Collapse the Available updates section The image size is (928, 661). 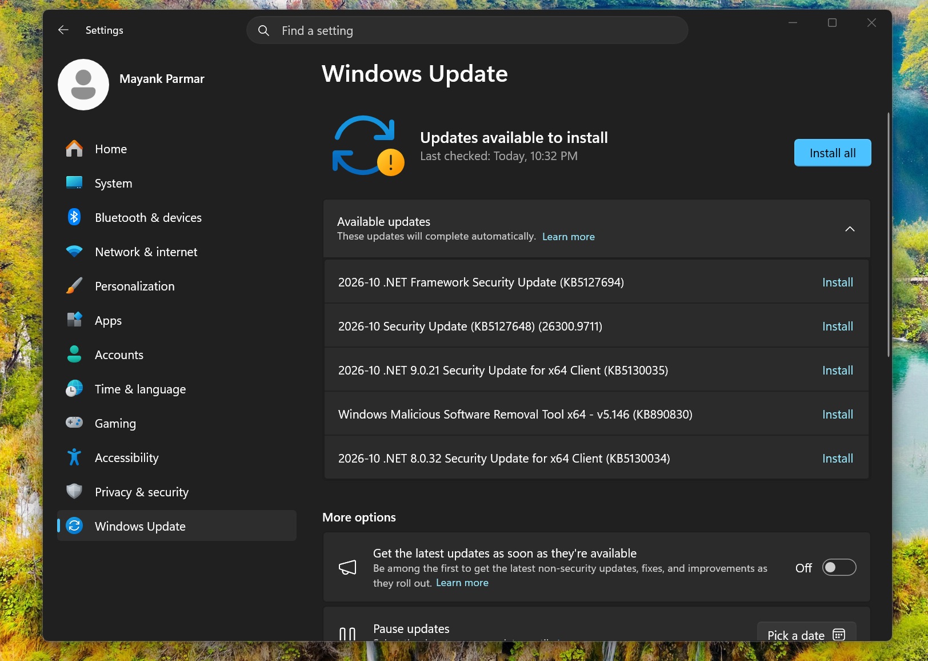point(850,229)
